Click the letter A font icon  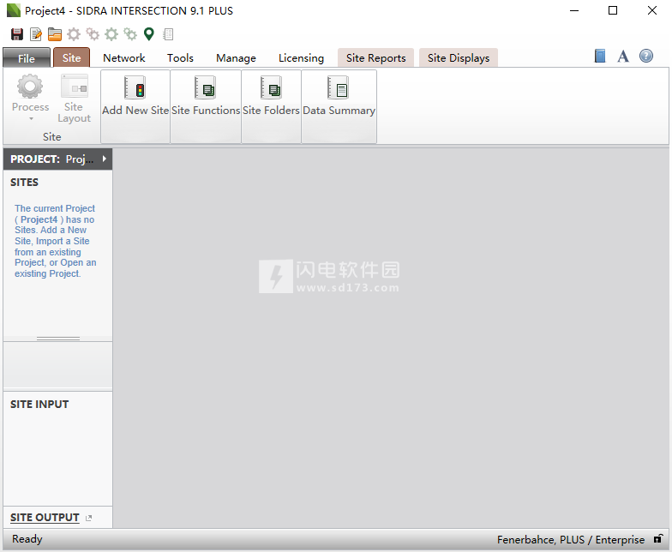(x=623, y=57)
